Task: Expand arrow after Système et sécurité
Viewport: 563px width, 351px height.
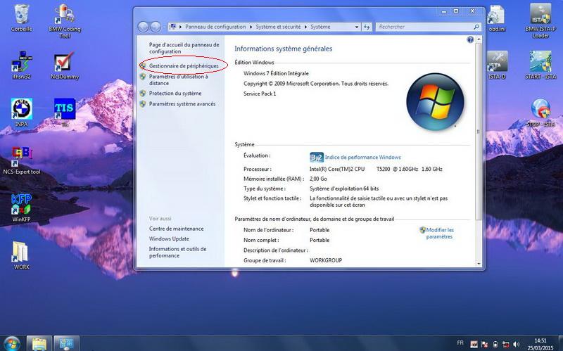Action: (306, 27)
